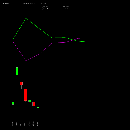The width and height of the screenshot is (130, 130).
Task: Click the tall green candle above 09 Jan
Action: pyautogui.click(x=17, y=71)
